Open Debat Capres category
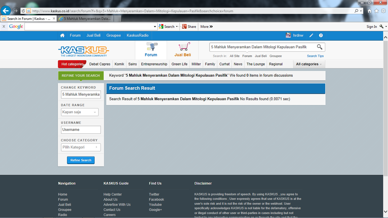 (x=100, y=64)
